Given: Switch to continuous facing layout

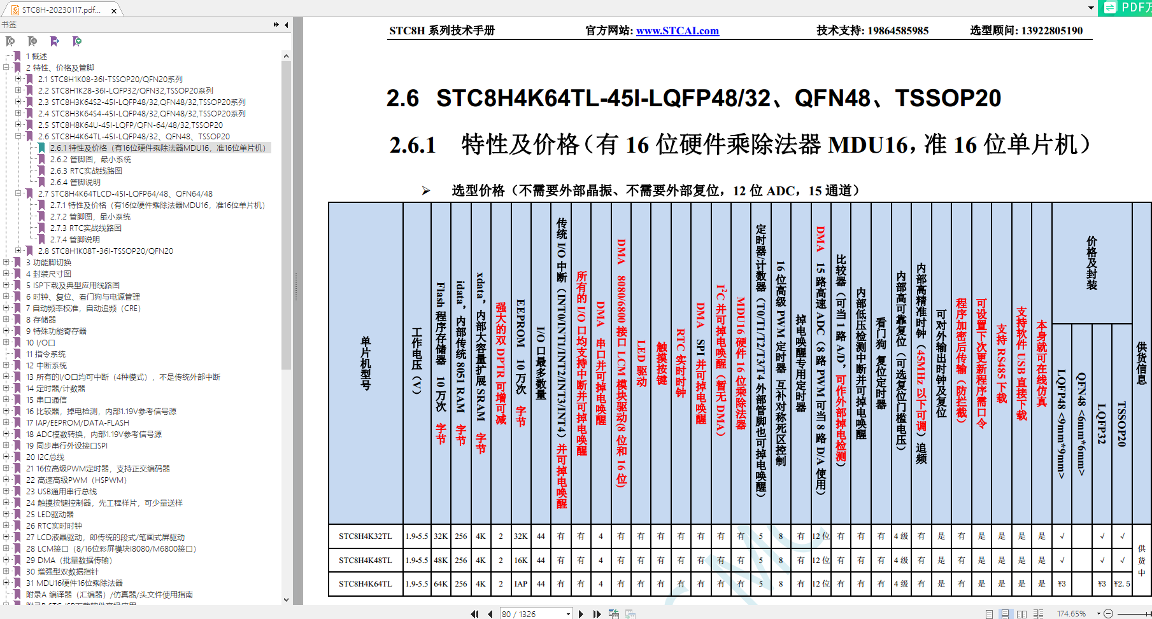Looking at the screenshot, I should point(1038,614).
